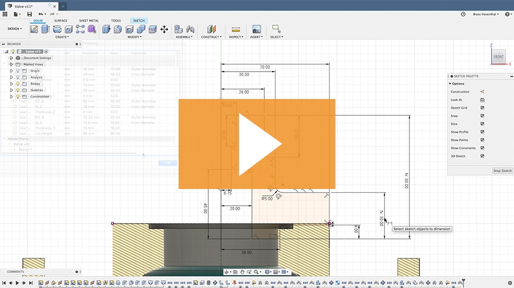Click the Orbit navigation icon
Screen dimensions: 514x288
[227, 272]
